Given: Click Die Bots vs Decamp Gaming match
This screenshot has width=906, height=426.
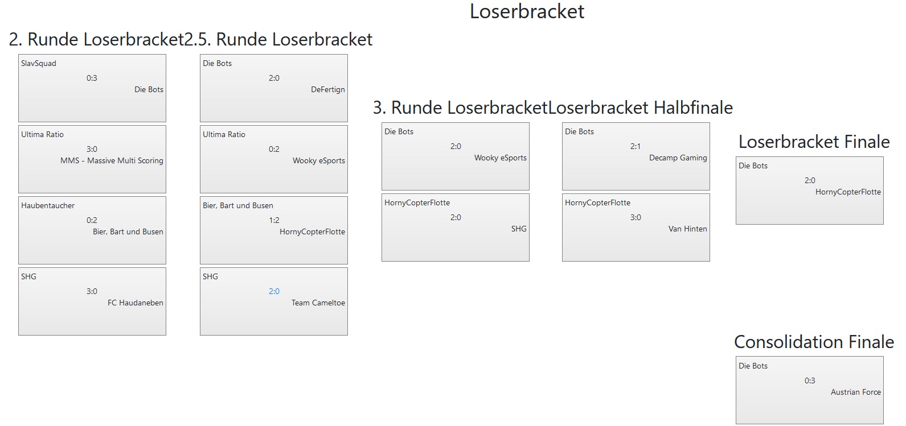Looking at the screenshot, I should 636,156.
